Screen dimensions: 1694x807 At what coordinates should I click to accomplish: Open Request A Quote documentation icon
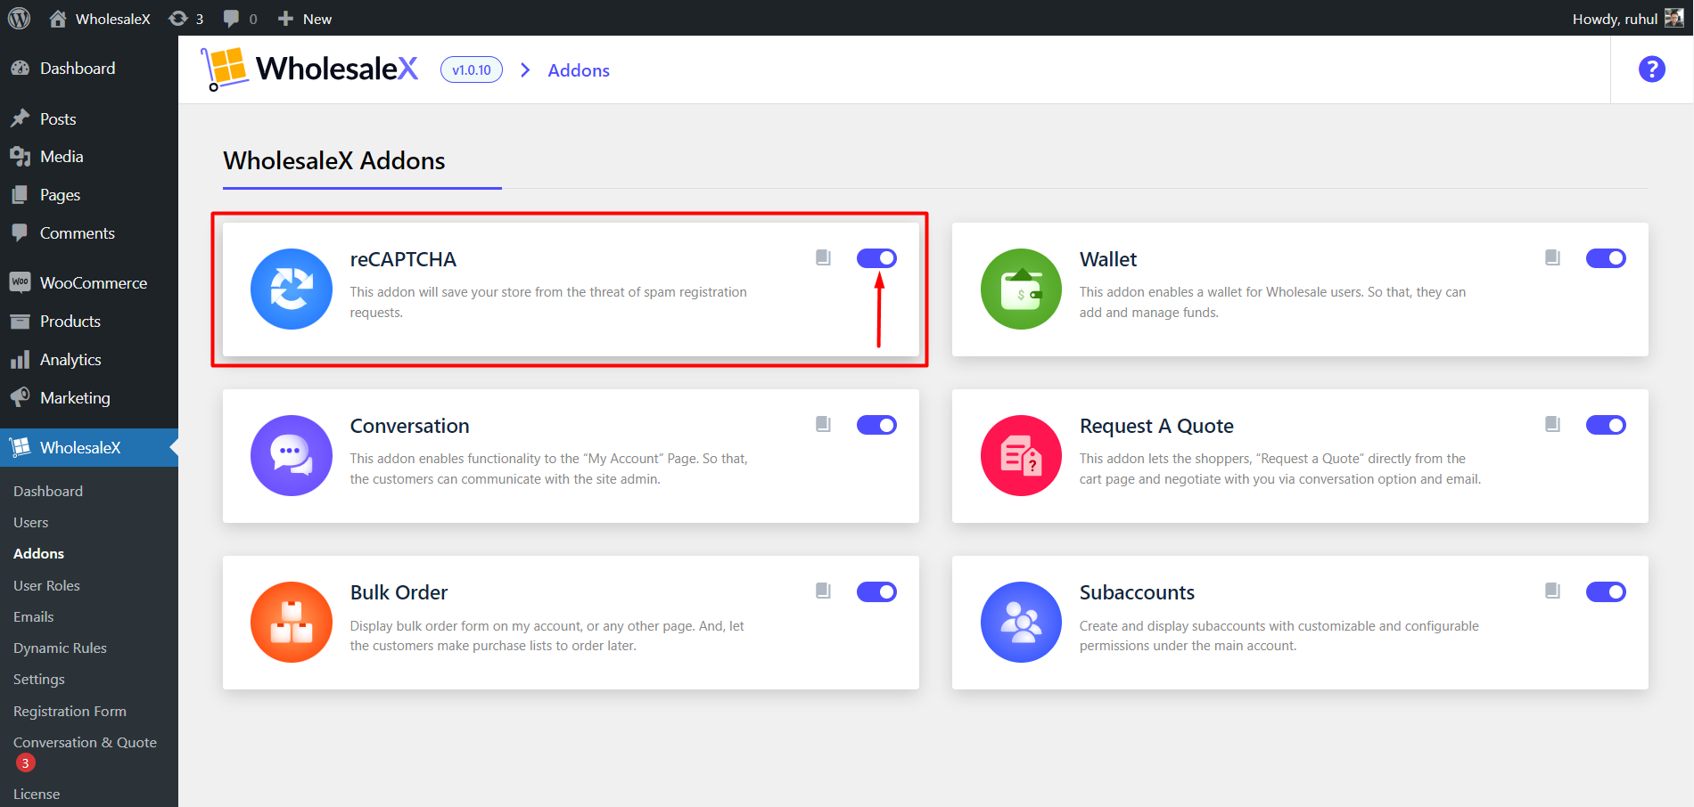(1552, 424)
